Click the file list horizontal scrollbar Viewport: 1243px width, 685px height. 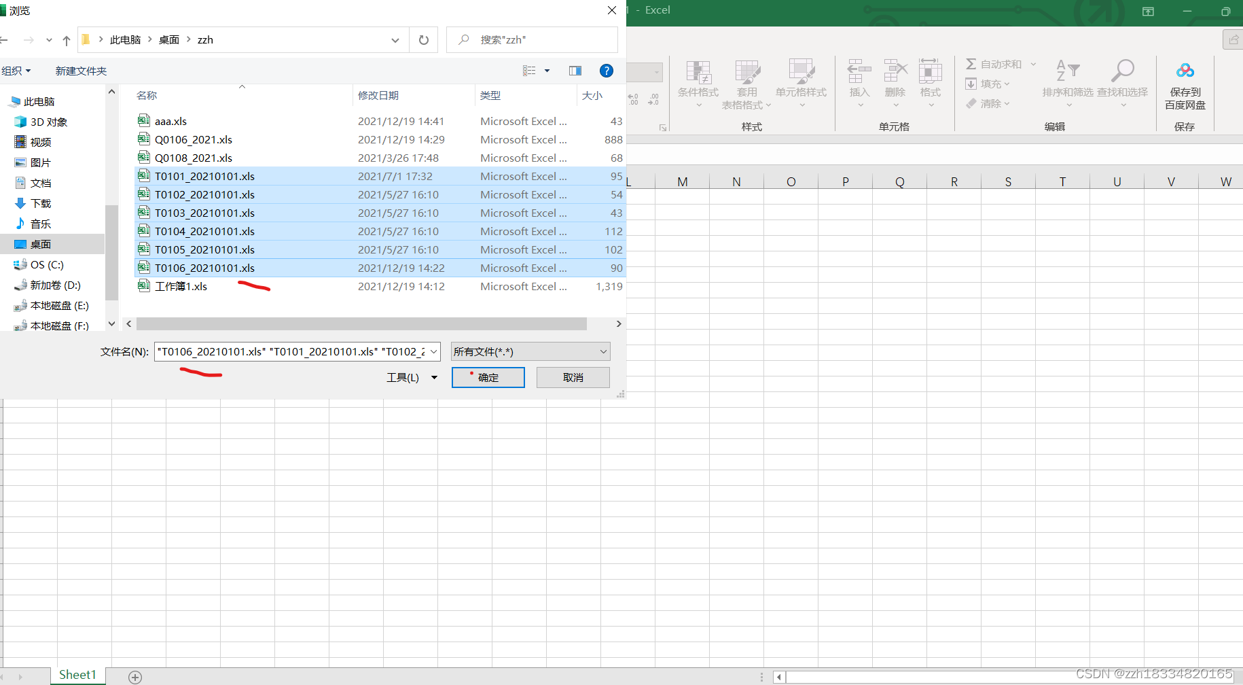(361, 324)
